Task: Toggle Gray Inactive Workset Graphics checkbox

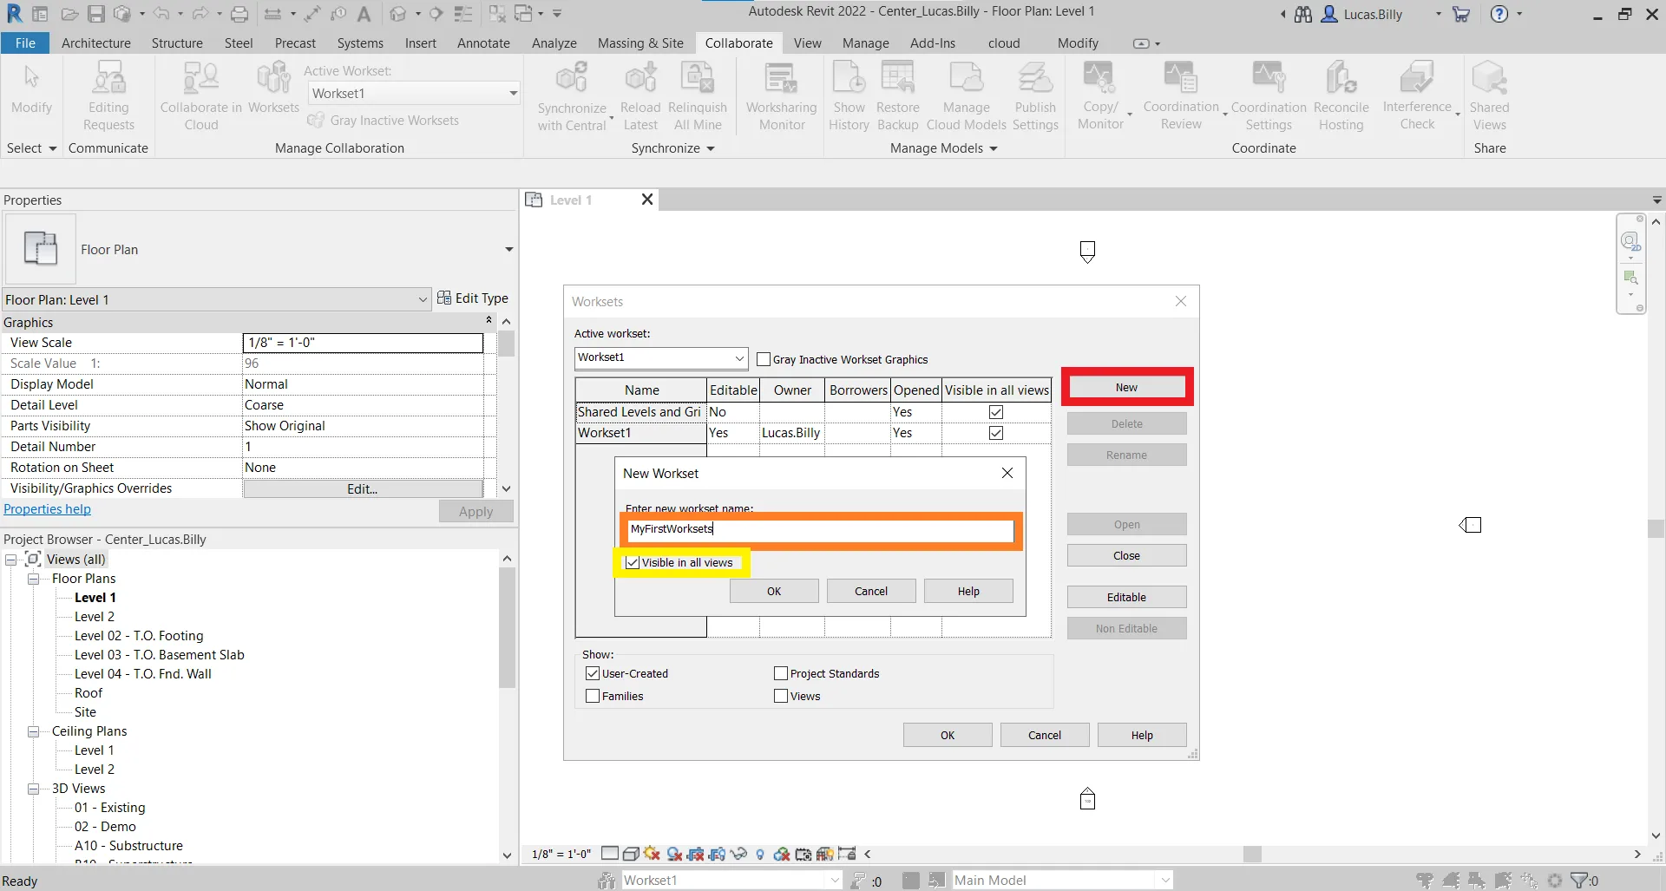Action: 764,359
